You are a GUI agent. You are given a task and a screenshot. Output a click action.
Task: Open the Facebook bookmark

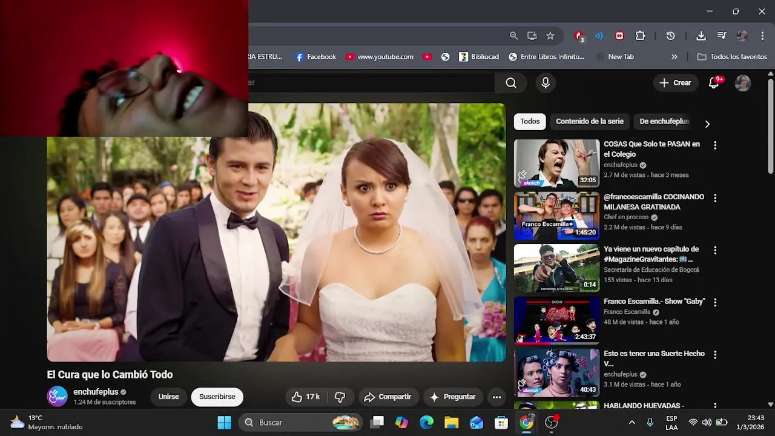click(315, 57)
